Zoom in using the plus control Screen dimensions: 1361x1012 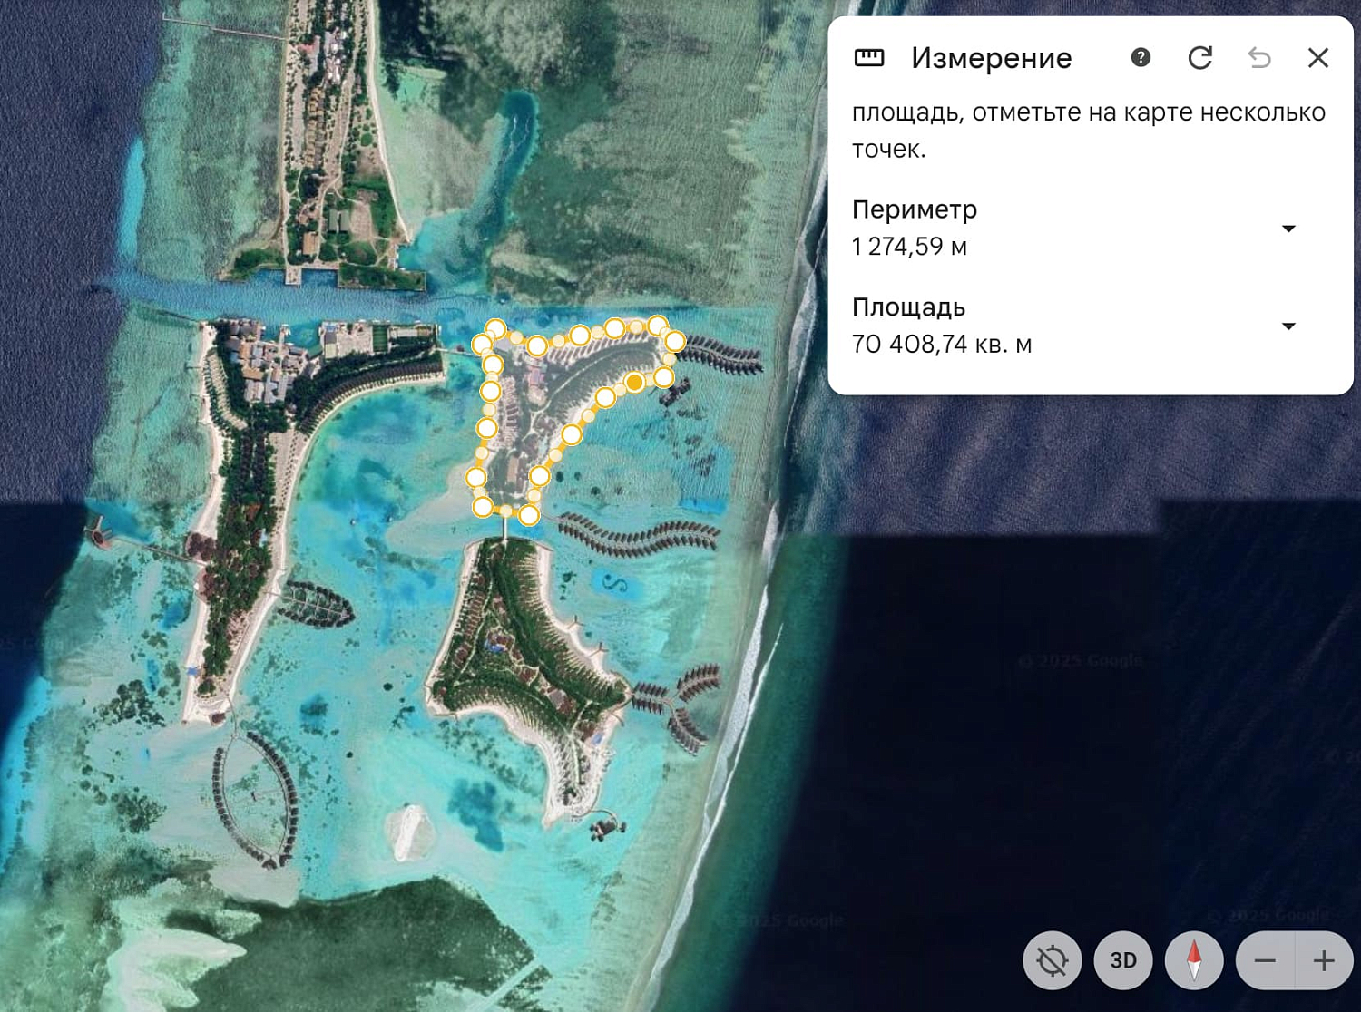[x=1320, y=959]
